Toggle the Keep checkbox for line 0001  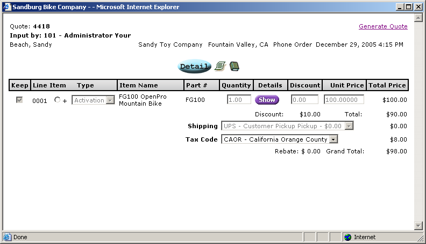click(19, 100)
